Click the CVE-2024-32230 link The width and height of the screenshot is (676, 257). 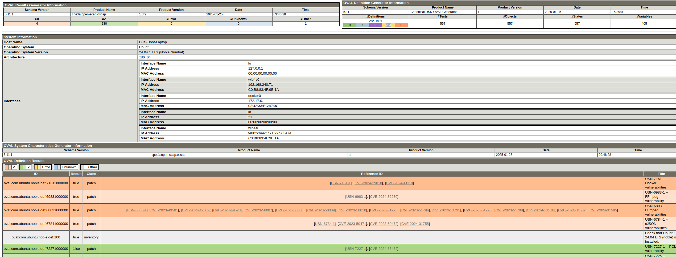[384, 197]
